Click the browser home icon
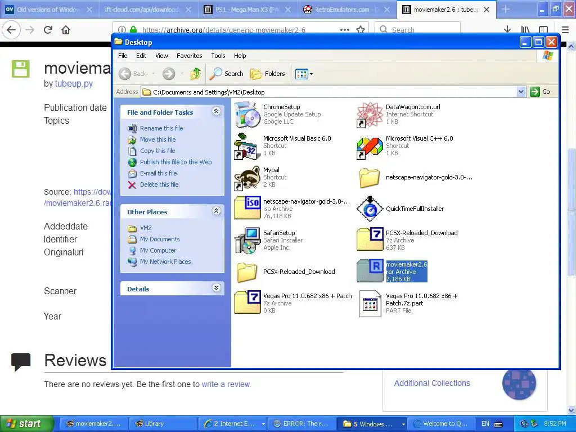Image resolution: width=576 pixels, height=432 pixels. tap(66, 30)
